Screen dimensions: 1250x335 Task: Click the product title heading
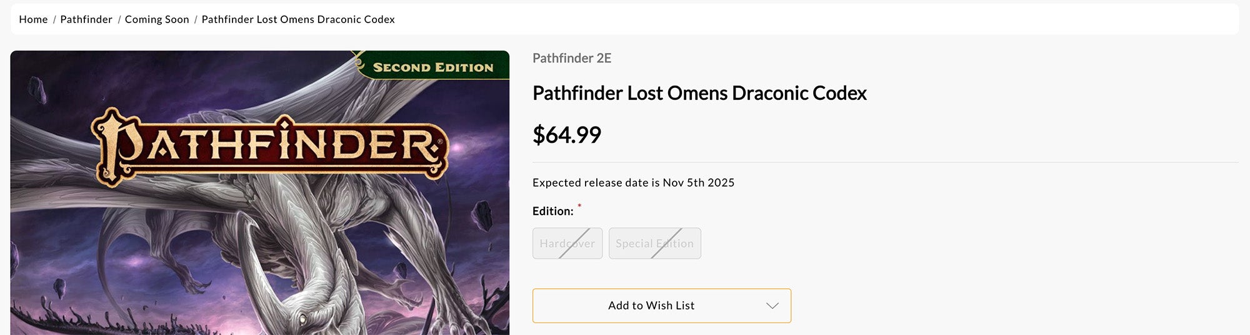[x=699, y=93]
